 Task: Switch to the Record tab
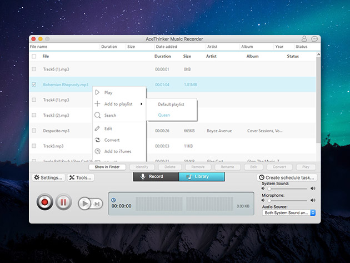(x=156, y=176)
